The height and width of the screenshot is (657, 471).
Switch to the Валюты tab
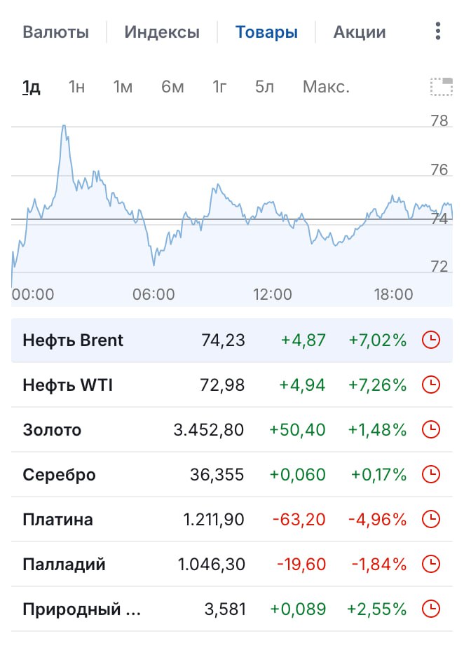pyautogui.click(x=56, y=32)
